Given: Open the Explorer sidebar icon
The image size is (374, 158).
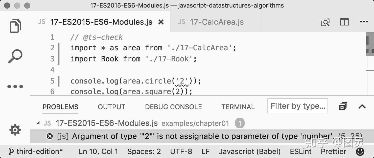Looking at the screenshot, I should pyautogui.click(x=15, y=25).
